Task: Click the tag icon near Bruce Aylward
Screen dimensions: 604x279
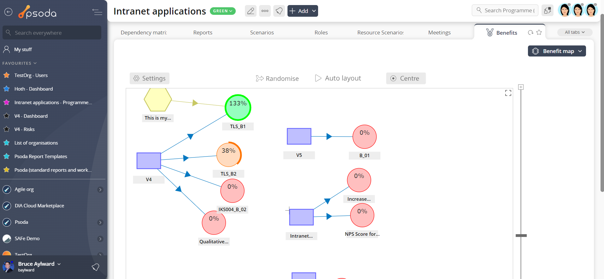Action: coord(95,267)
